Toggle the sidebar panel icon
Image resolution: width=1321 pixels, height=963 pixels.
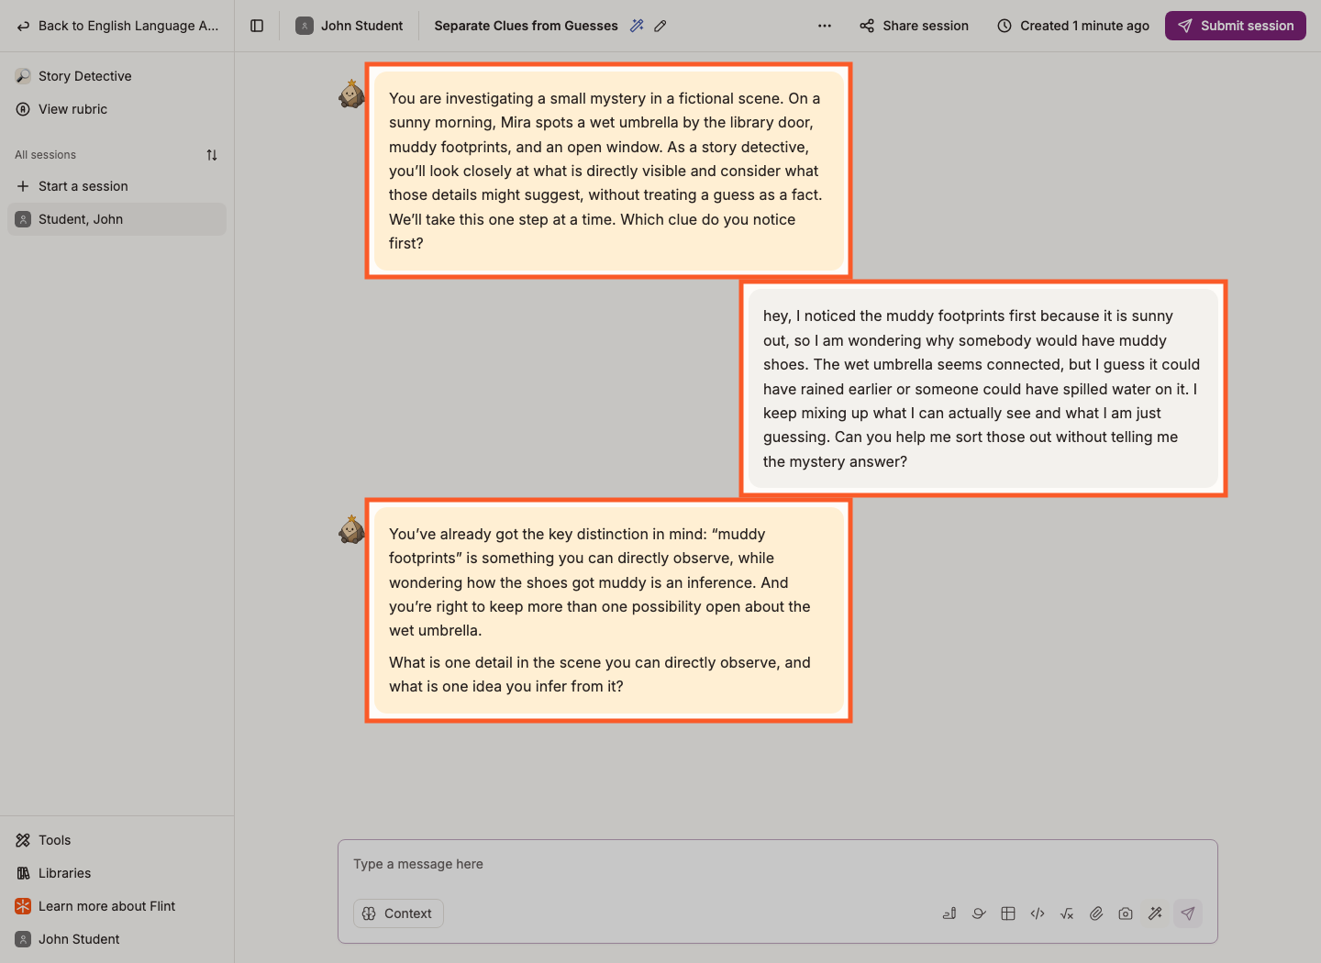point(257,26)
